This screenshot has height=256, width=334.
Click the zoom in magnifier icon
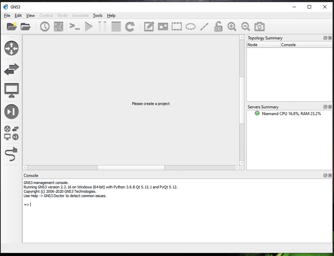pyautogui.click(x=232, y=27)
